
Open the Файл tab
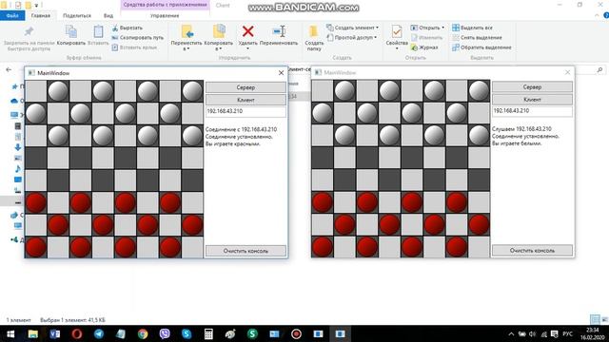[x=12, y=16]
